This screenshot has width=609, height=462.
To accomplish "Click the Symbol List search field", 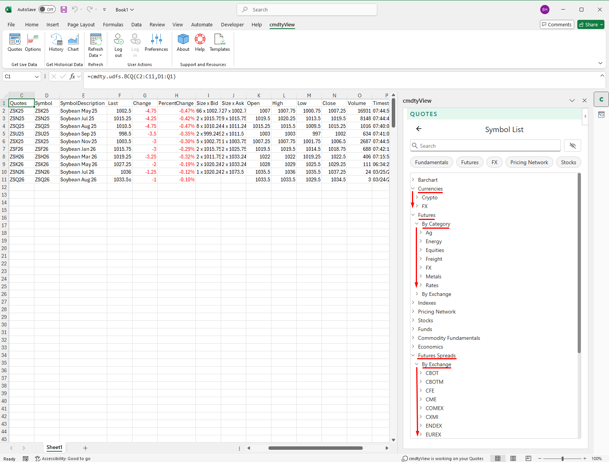I will click(485, 145).
